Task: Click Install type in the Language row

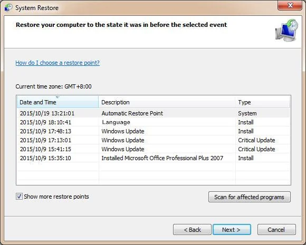Action: (246, 122)
